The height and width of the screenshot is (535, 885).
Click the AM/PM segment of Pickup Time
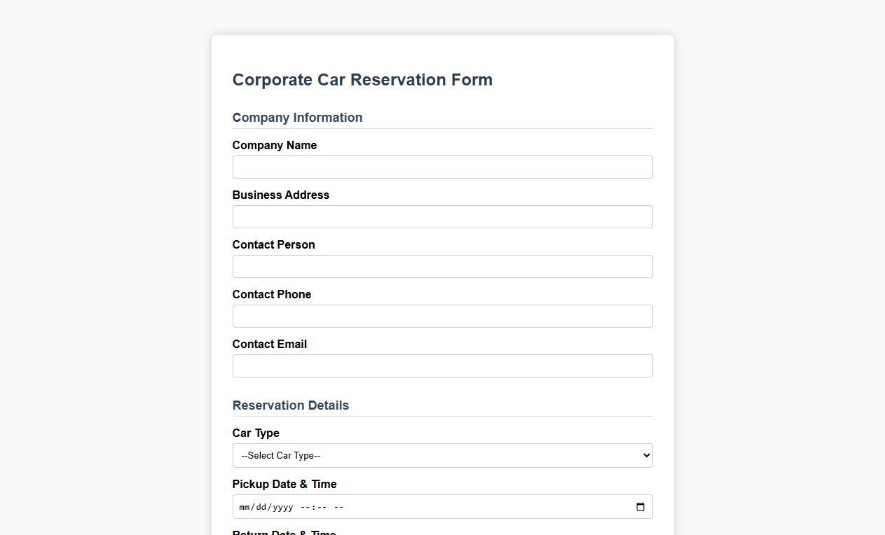coord(339,506)
